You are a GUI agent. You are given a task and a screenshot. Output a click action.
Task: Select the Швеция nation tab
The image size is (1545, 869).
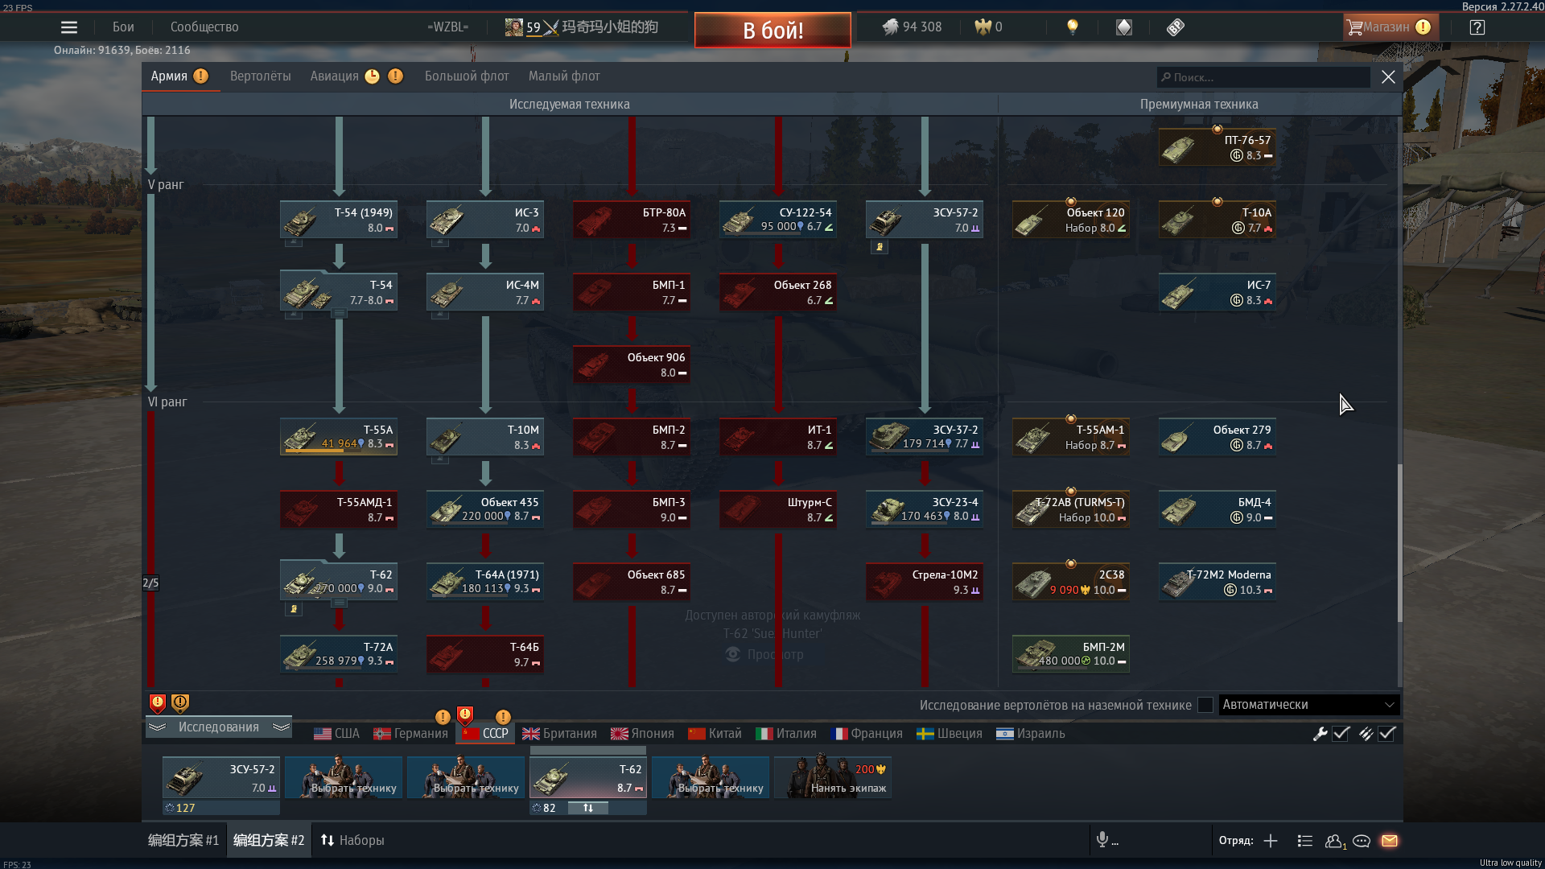click(950, 734)
